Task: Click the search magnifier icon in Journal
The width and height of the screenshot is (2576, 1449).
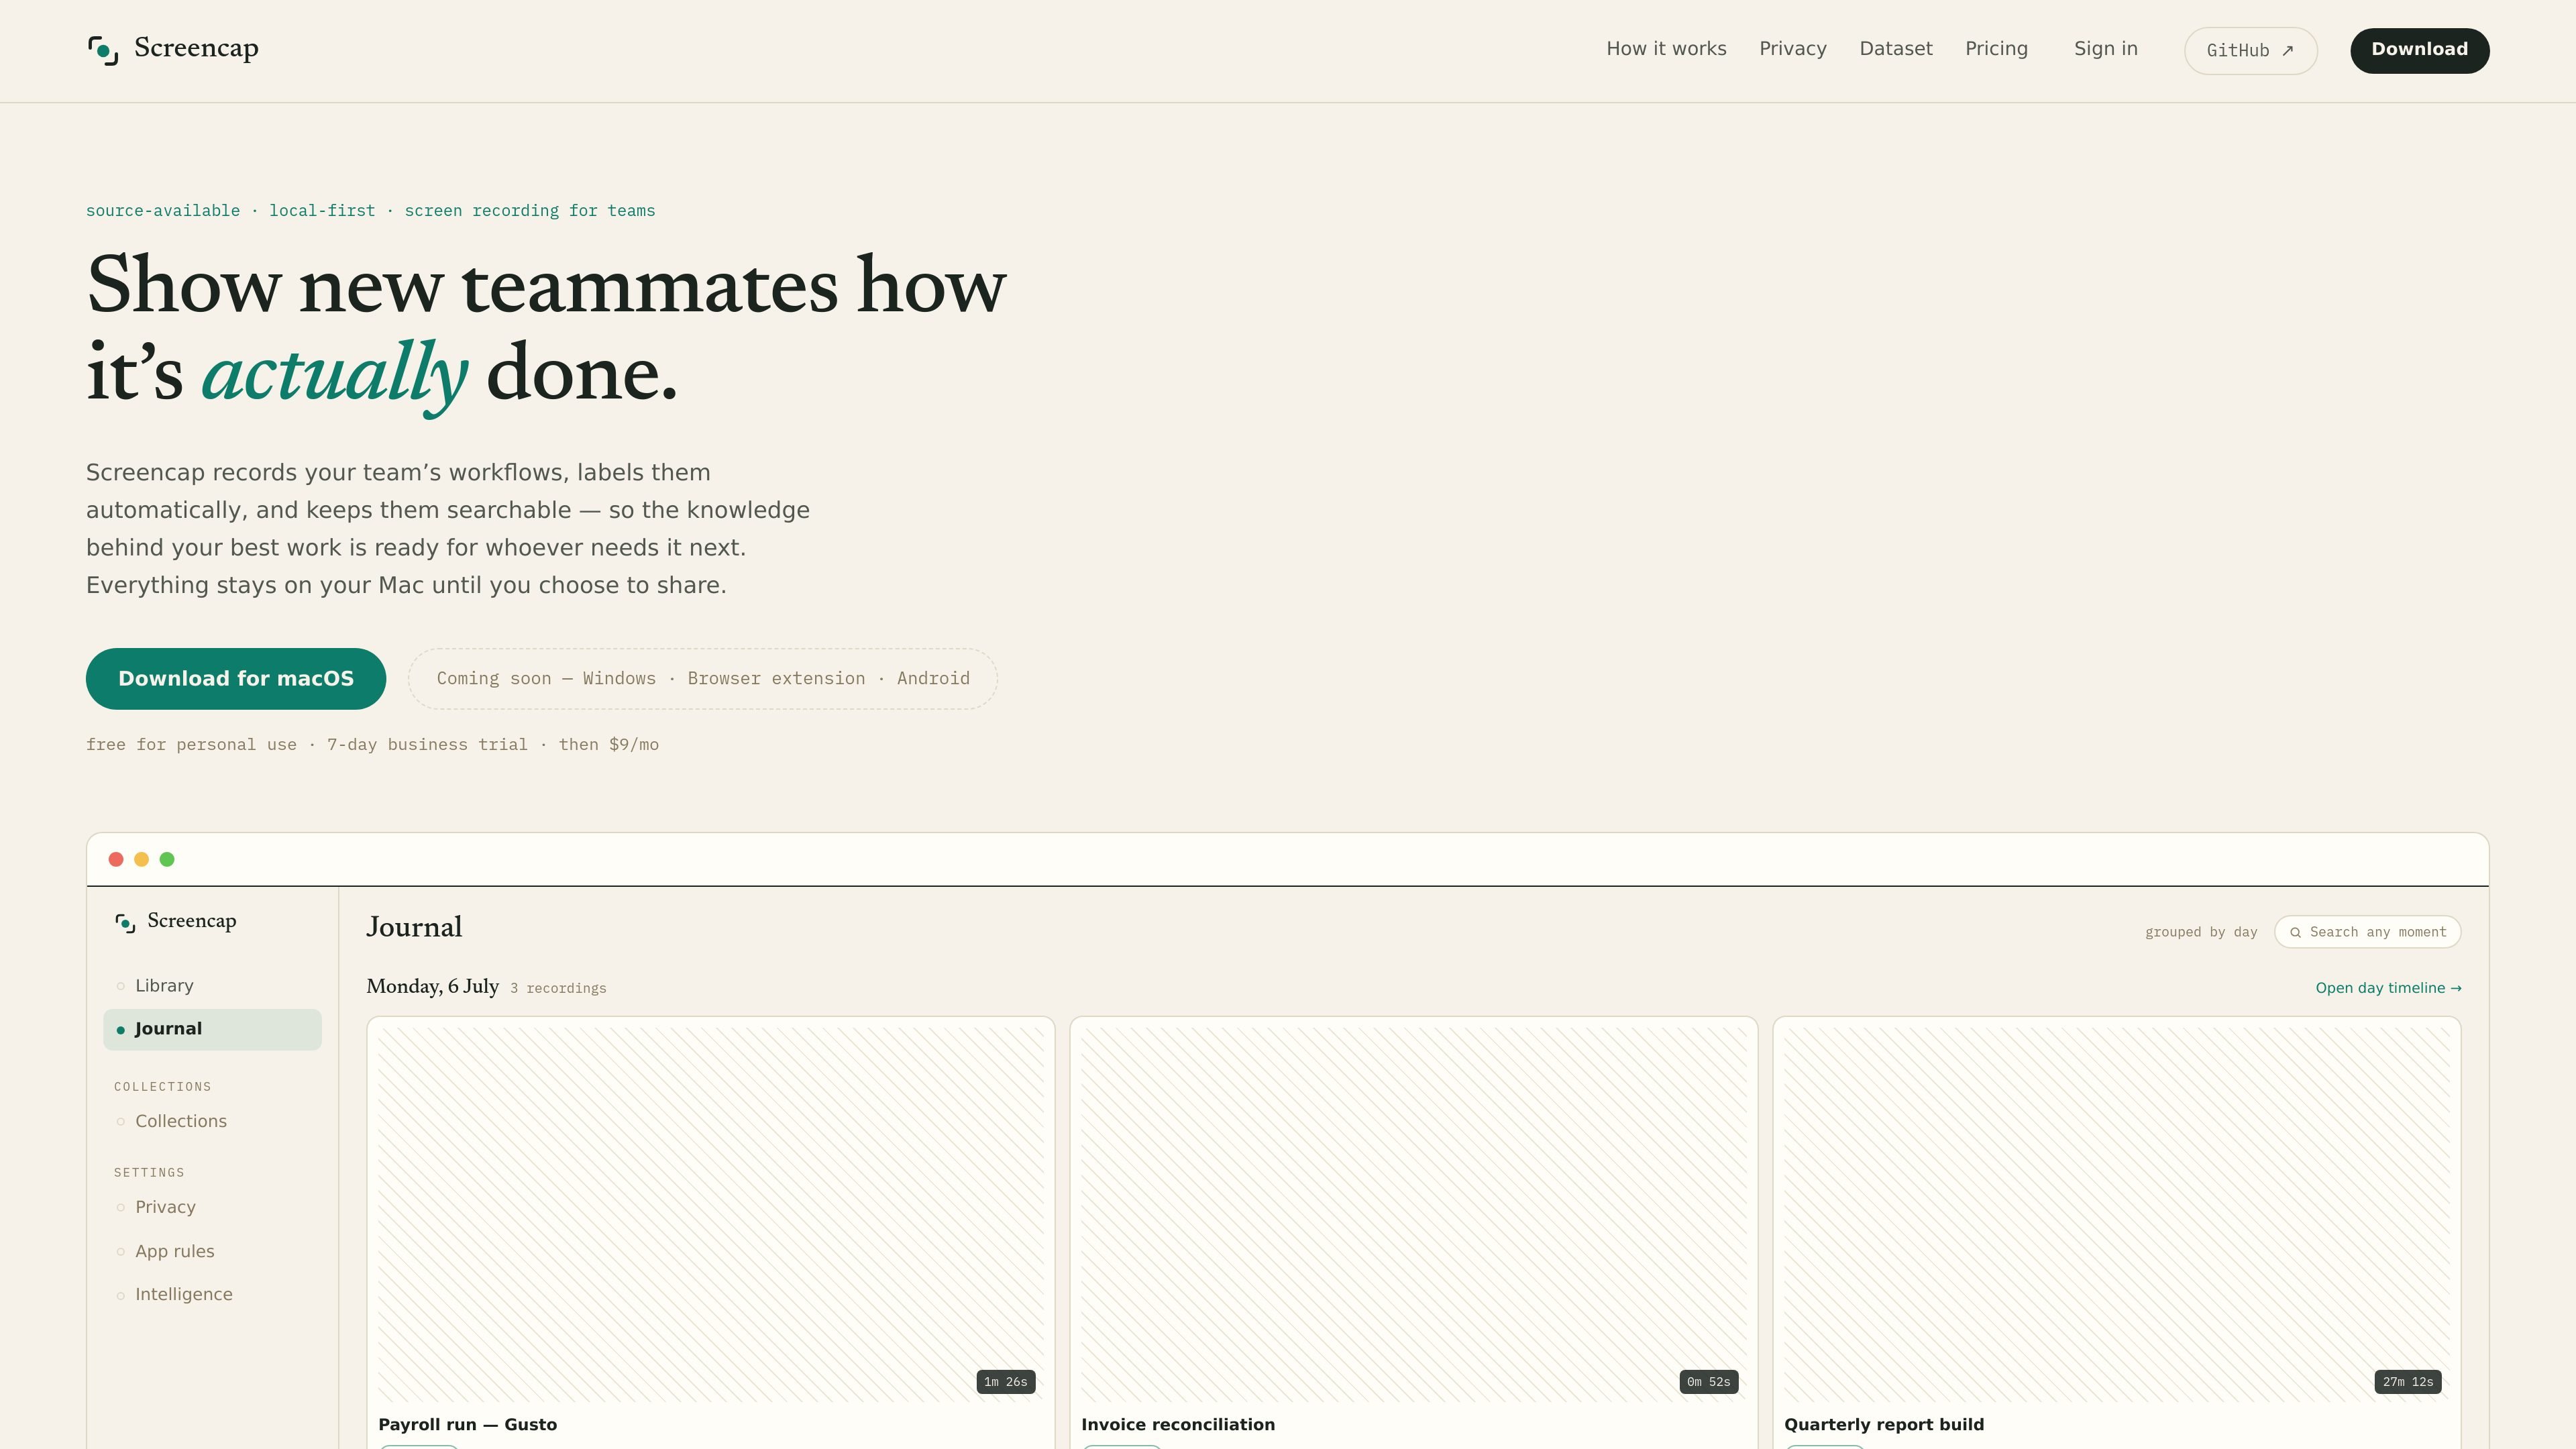Action: coord(2295,933)
